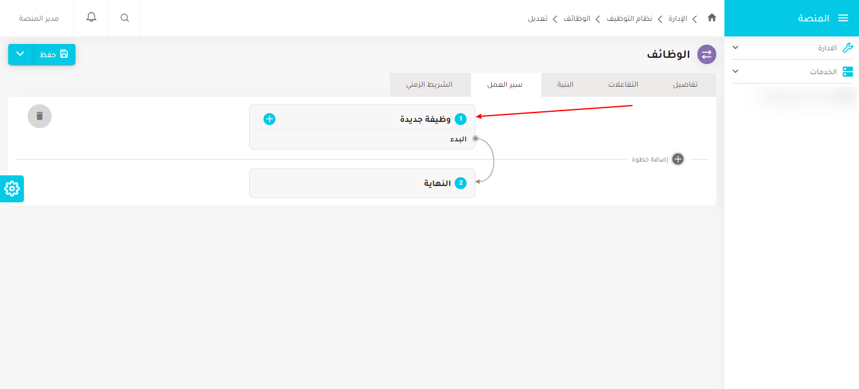This screenshot has height=389, width=859.
Task: Expand the الخدمات sidebar section
Action: point(734,71)
